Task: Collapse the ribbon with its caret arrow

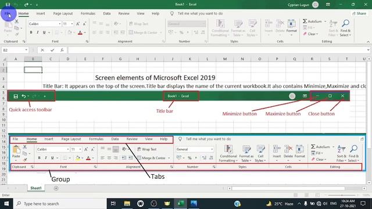Action: 368,42
